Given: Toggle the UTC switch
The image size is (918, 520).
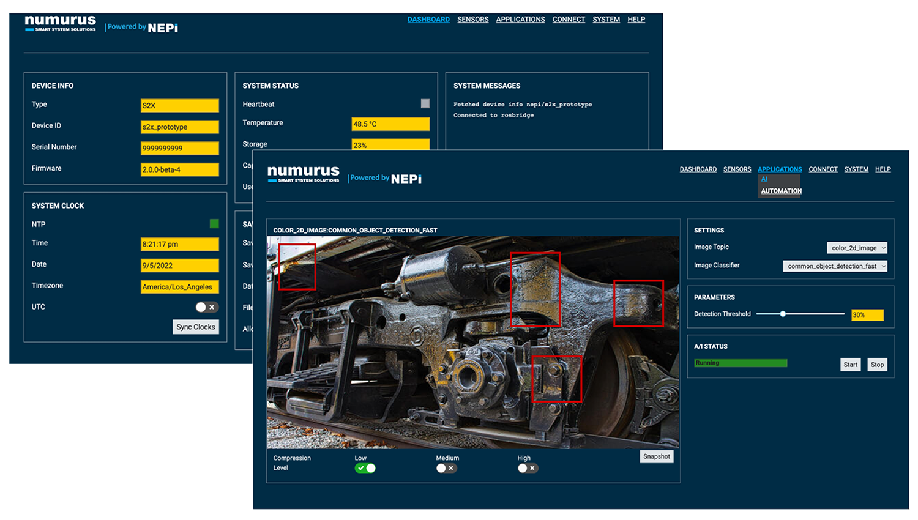Looking at the screenshot, I should pos(206,307).
